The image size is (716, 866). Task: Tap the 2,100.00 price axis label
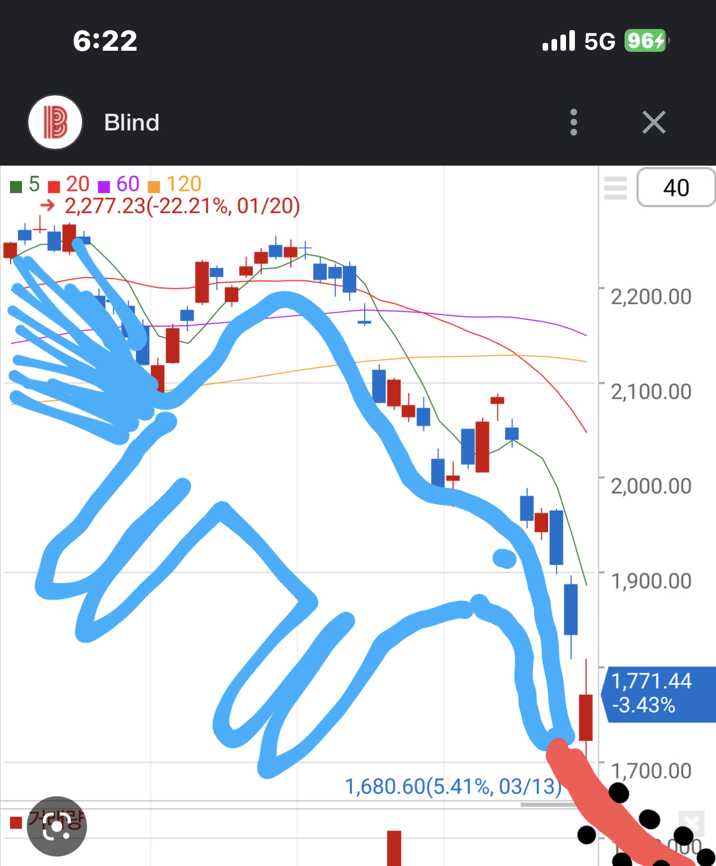point(651,391)
